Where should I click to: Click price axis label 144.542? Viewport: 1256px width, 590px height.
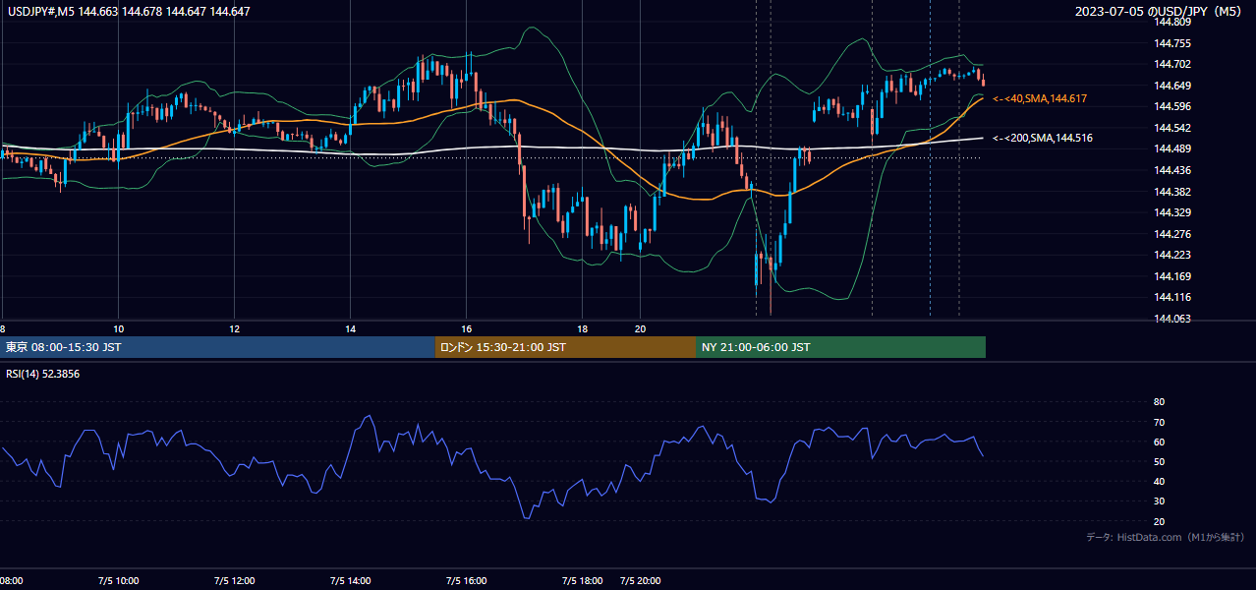1172,128
